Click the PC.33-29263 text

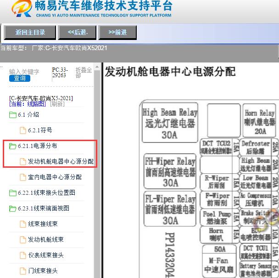pos(60,72)
